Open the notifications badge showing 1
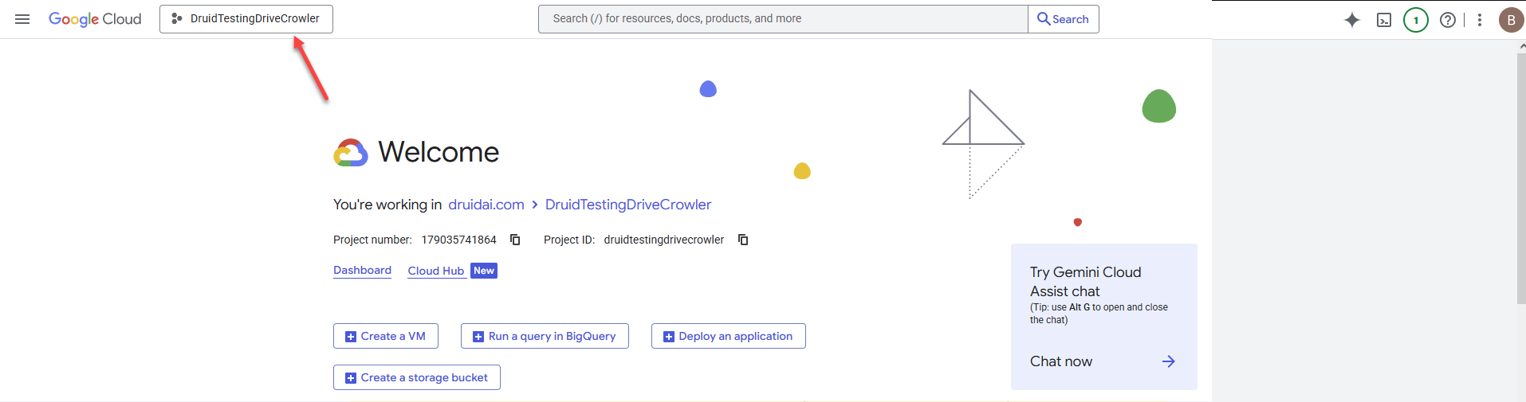Screen dimensions: 1526x402 click(x=1416, y=20)
